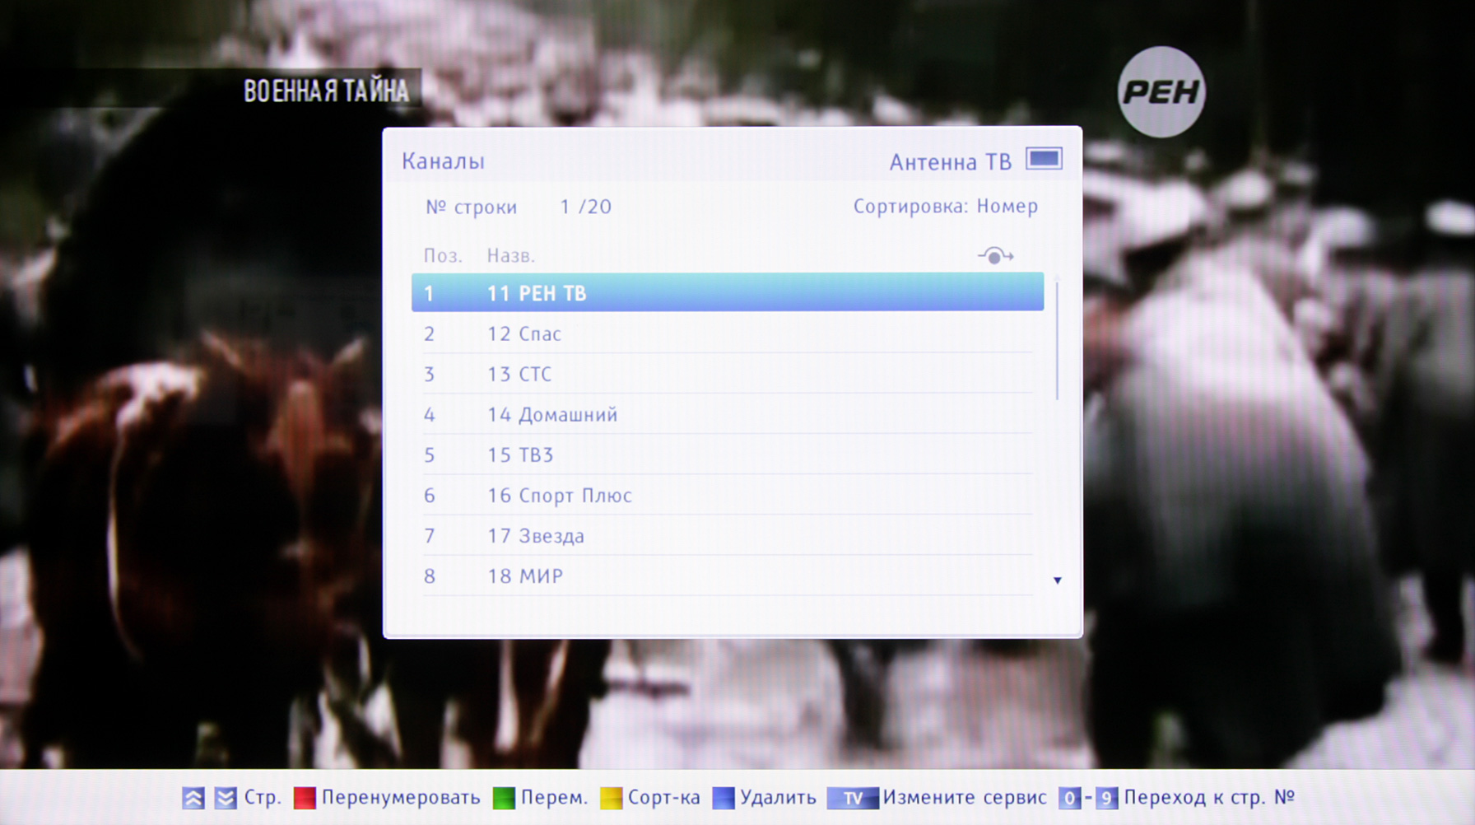Click the Сорт-ка label
The height and width of the screenshot is (825, 1475).
664,798
